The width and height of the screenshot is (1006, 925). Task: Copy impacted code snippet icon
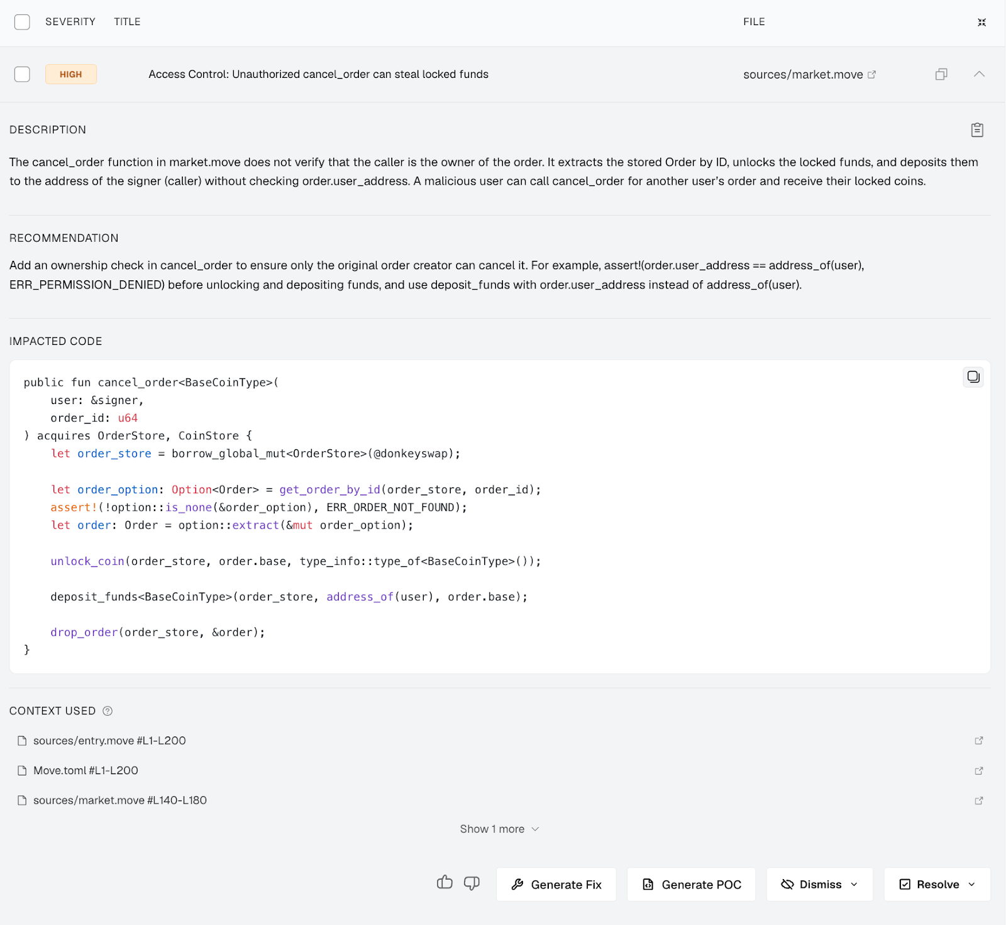(x=973, y=377)
